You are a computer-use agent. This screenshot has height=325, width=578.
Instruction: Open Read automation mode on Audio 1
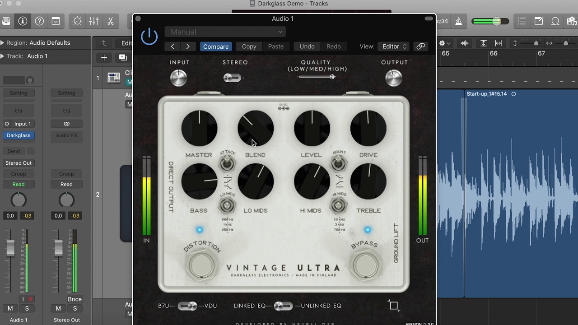(19, 184)
